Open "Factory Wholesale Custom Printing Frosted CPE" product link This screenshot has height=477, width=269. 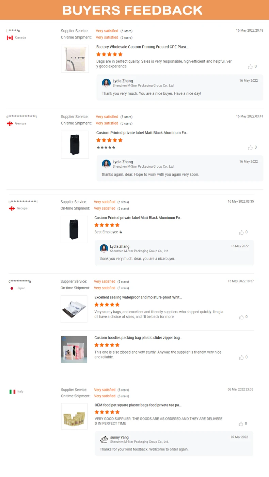tap(142, 47)
